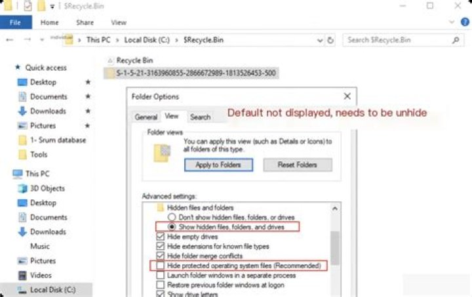Select the S-1-5-21 folder in file list
The height and width of the screenshot is (297, 472).
pos(191,73)
